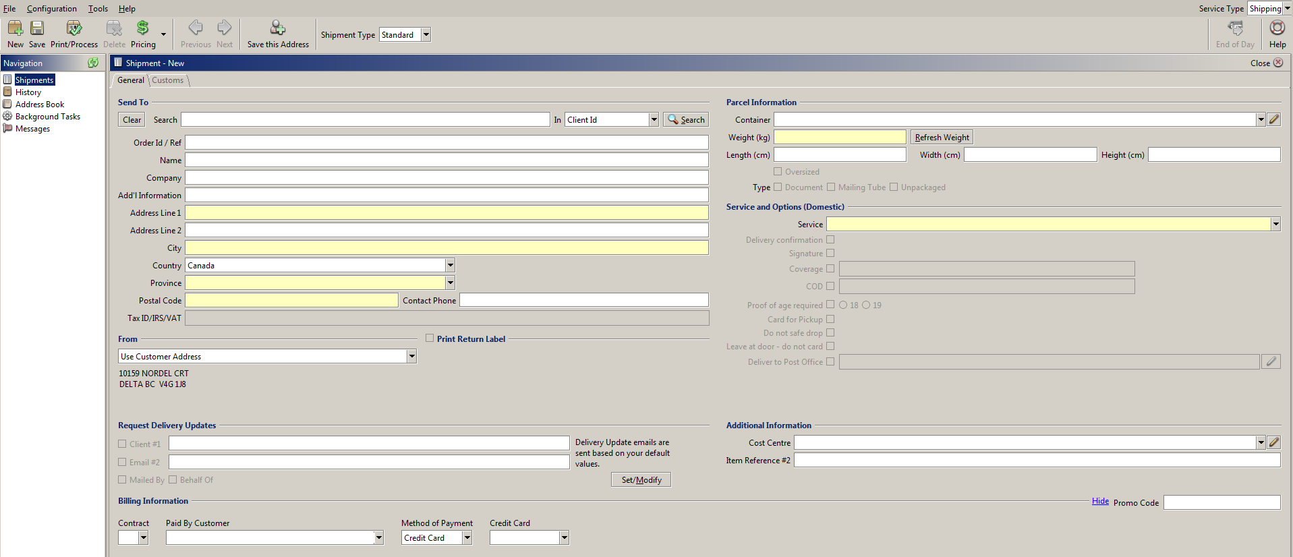Open the Service dropdown
This screenshot has width=1293, height=557.
[1275, 224]
